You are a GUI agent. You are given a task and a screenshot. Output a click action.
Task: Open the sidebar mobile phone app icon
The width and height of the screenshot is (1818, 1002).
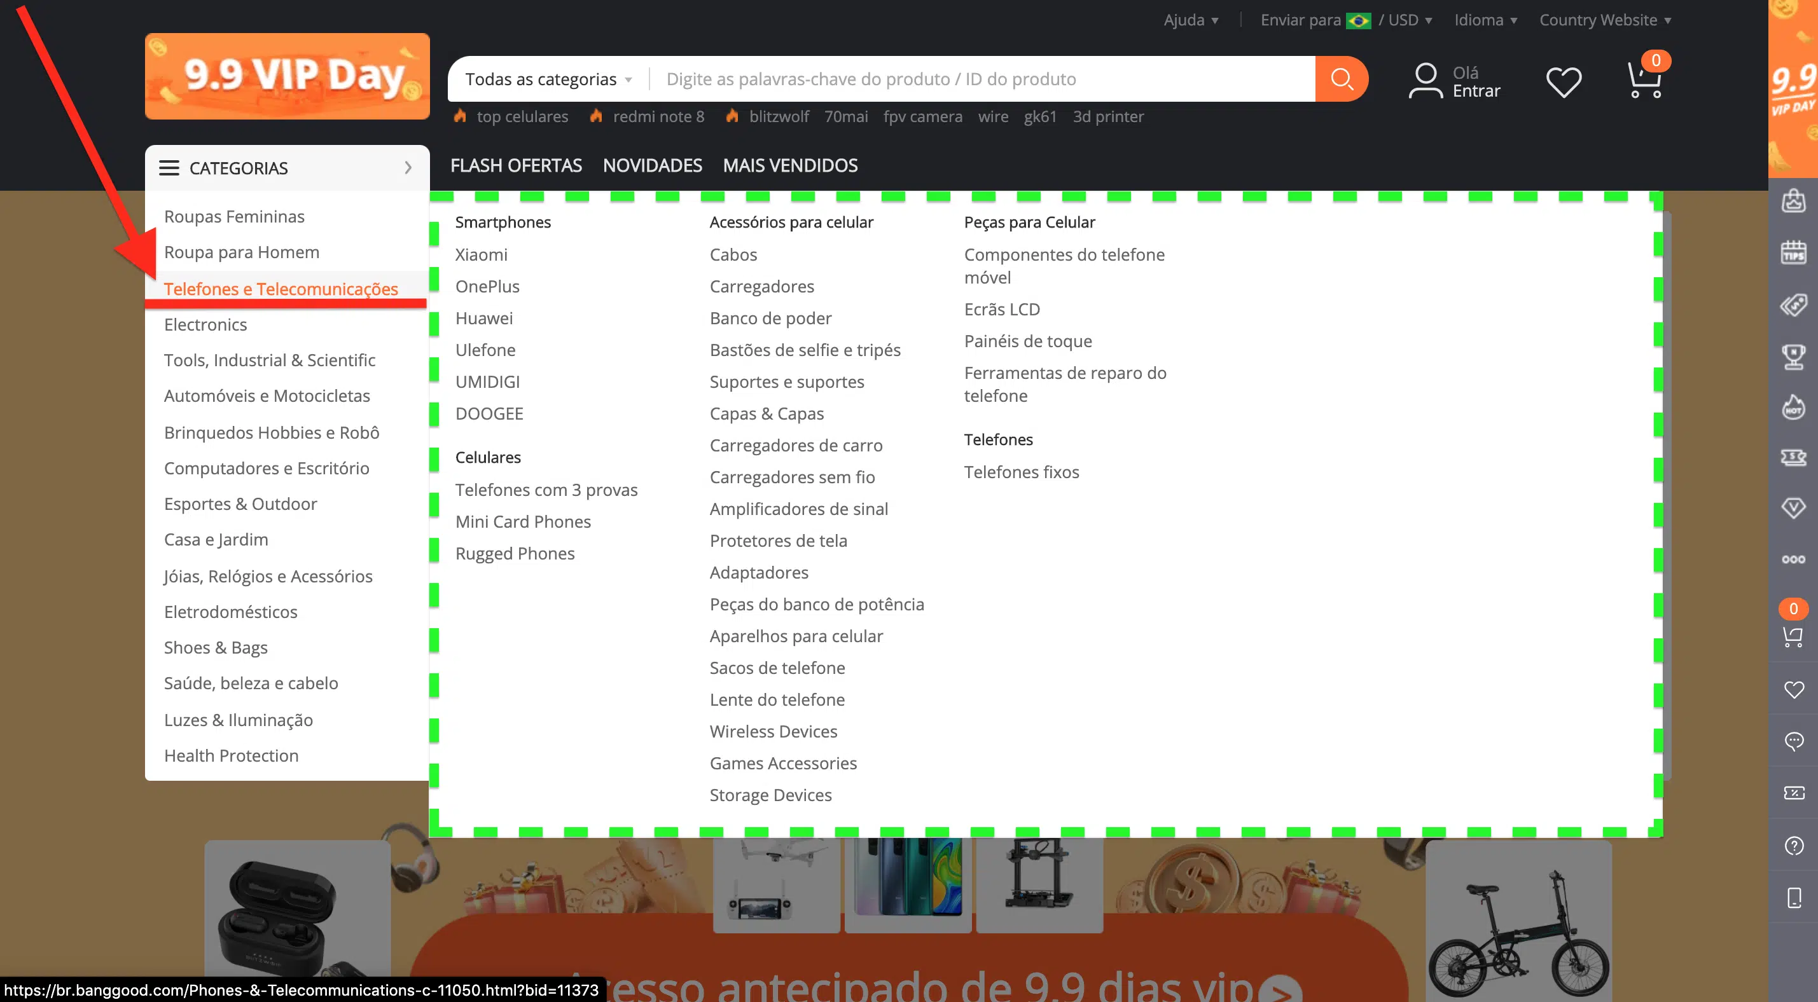1793,898
